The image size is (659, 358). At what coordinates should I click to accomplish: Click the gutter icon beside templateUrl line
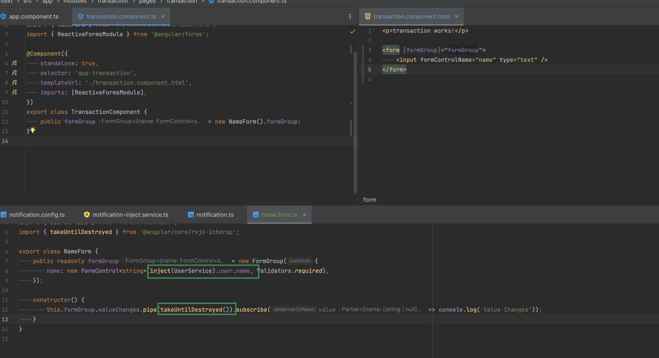pos(15,83)
